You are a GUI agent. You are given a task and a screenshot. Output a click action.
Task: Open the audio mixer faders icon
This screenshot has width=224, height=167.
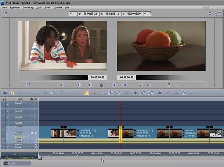111,93
